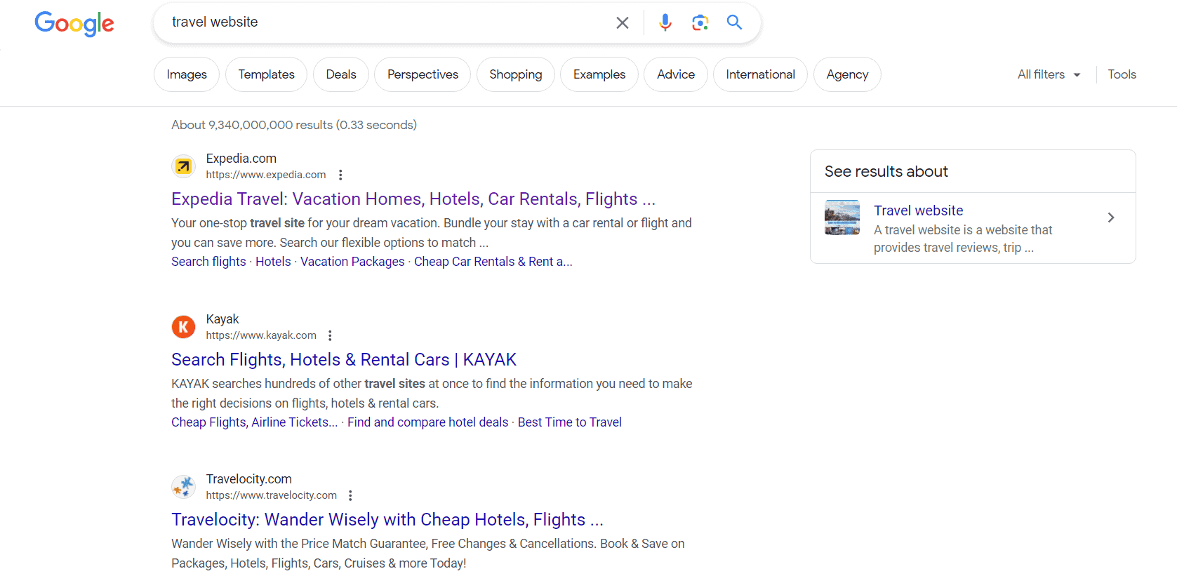The image size is (1177, 576).
Task: Select the Agency filter chip
Action: click(x=847, y=74)
